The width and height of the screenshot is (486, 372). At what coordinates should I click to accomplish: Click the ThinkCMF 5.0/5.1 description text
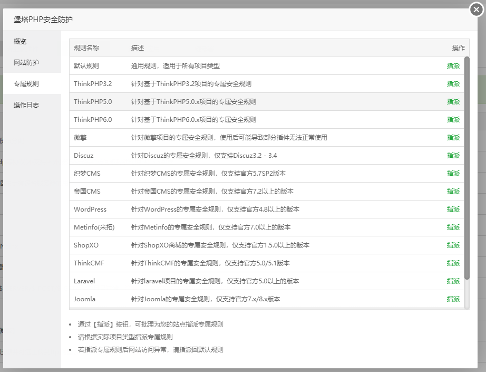[x=210, y=263]
